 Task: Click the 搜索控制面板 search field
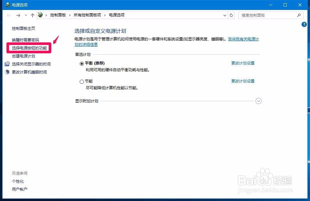(x=268, y=15)
